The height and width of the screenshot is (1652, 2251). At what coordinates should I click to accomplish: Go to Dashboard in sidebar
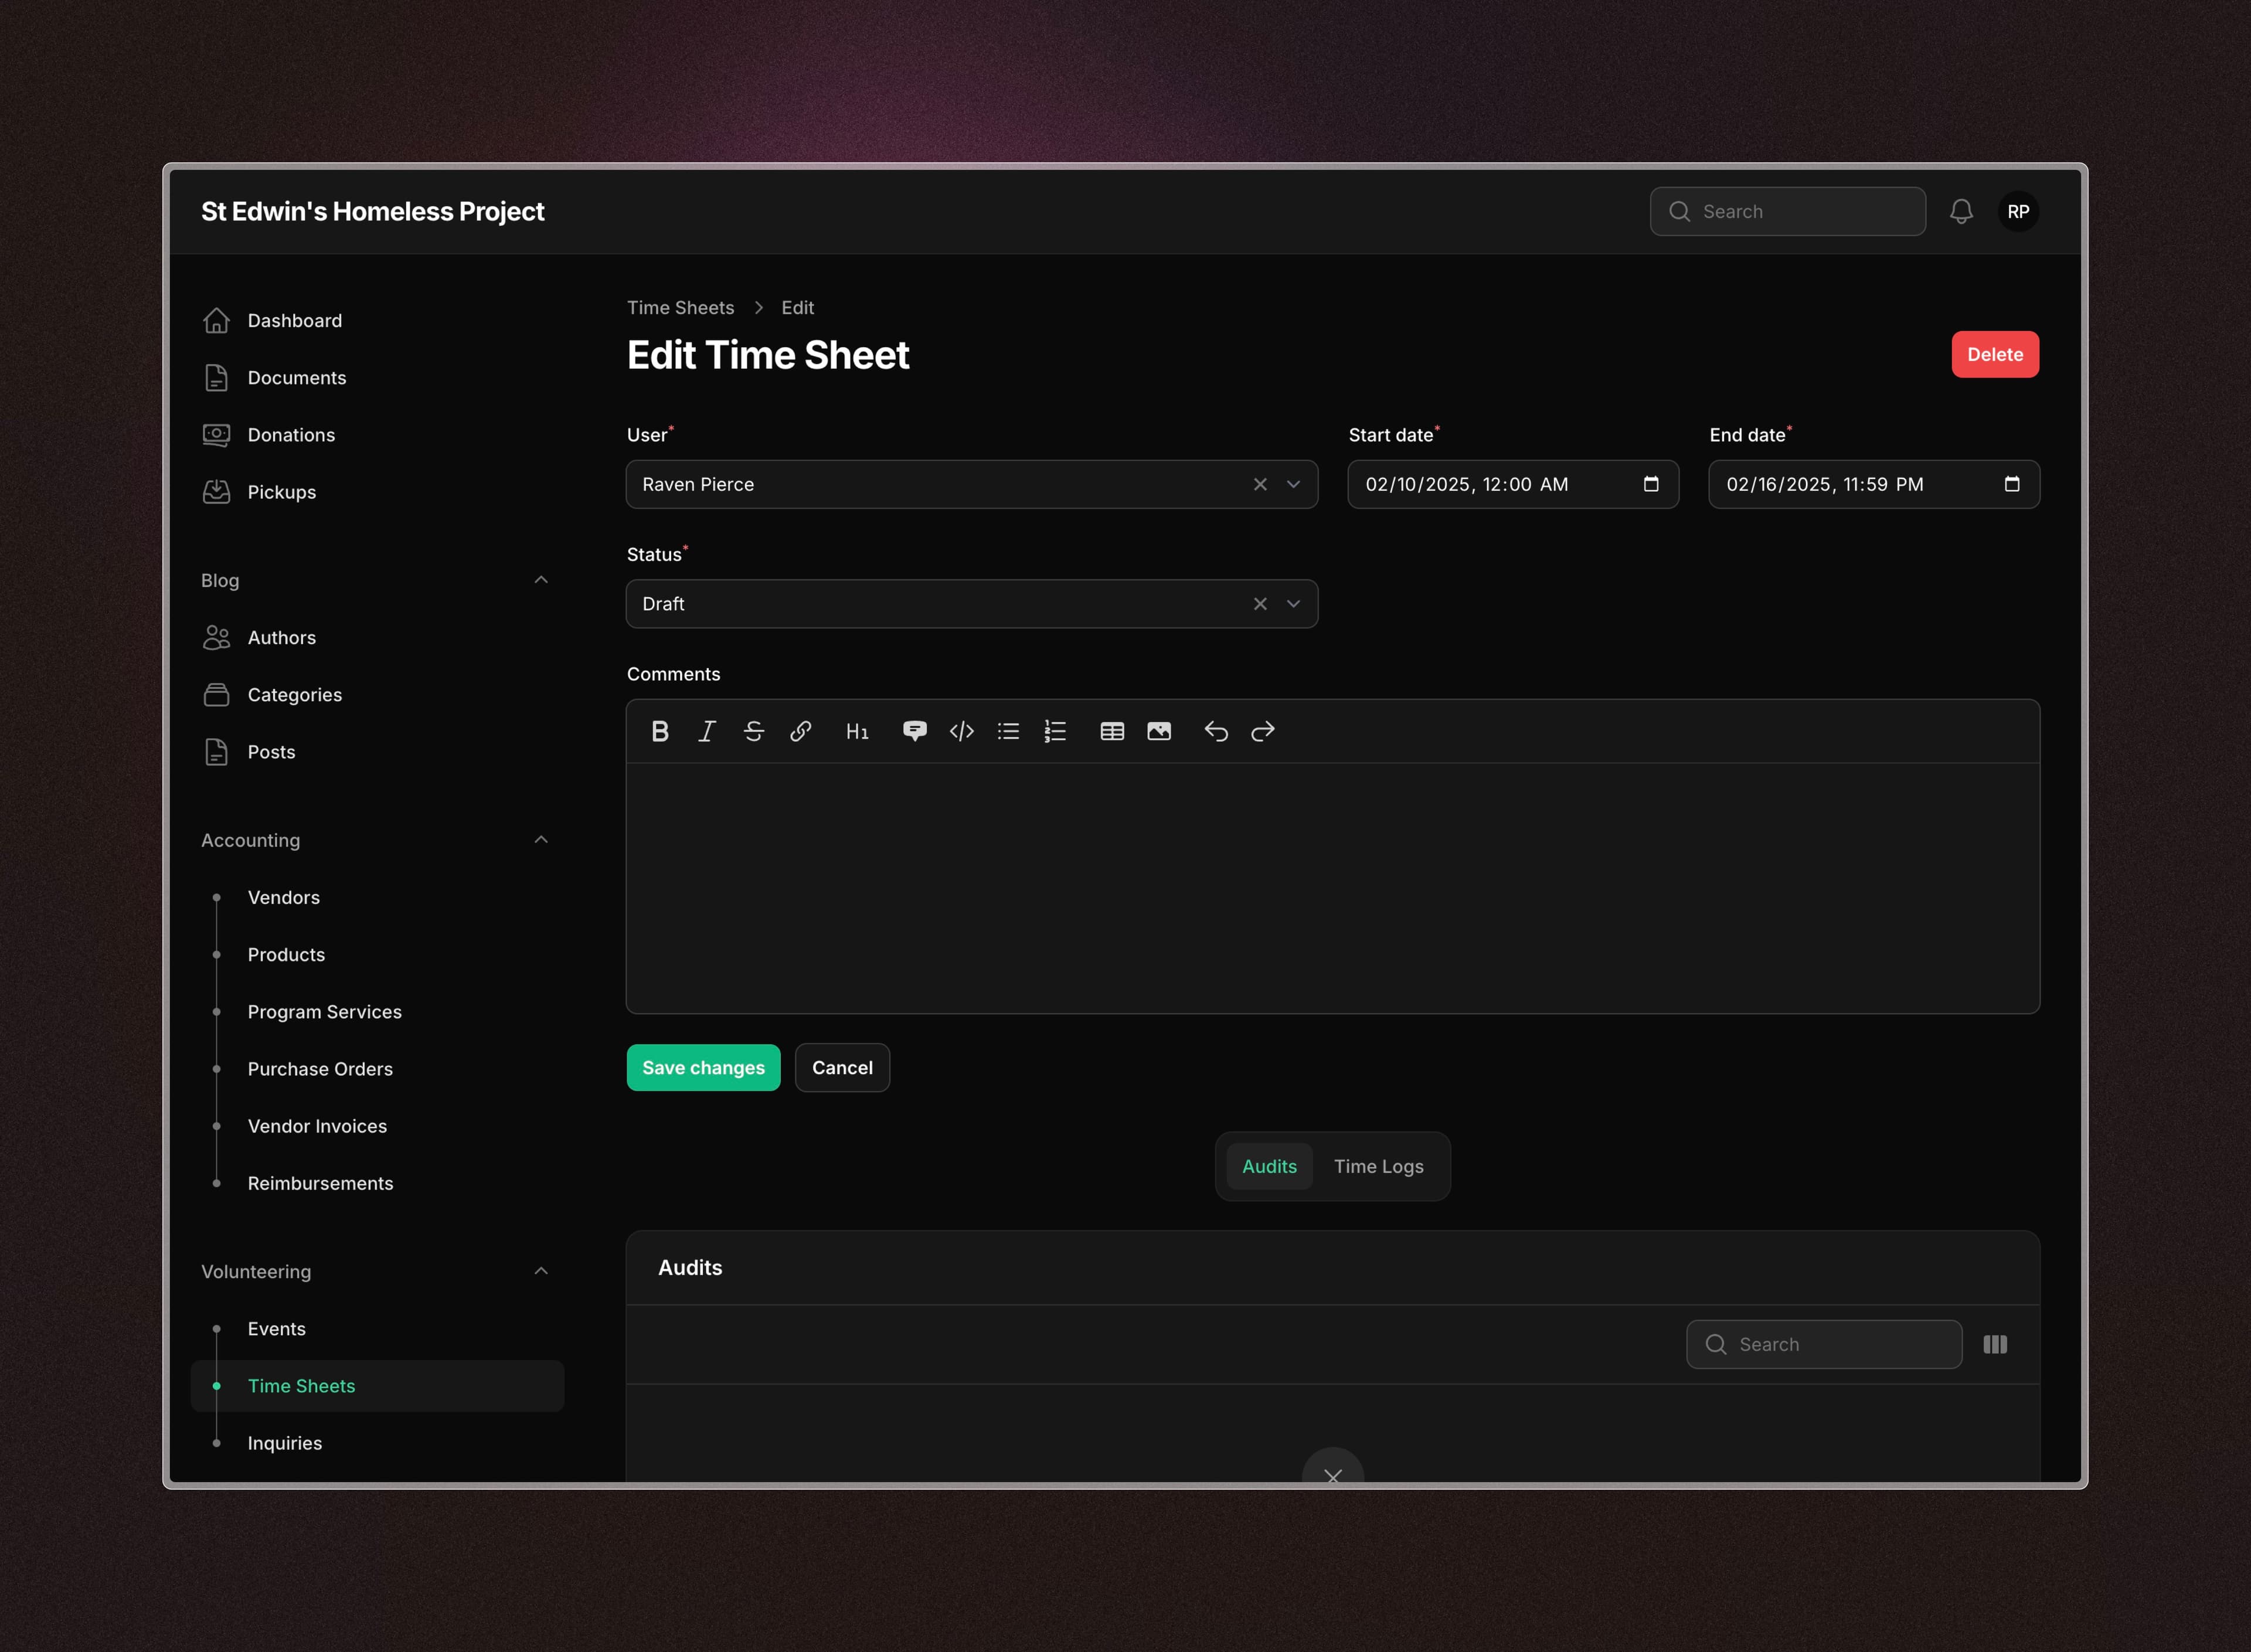[377, 320]
